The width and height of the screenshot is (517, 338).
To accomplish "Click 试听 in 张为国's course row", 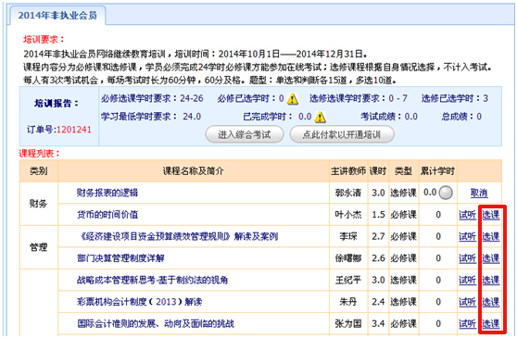I will click(x=467, y=324).
